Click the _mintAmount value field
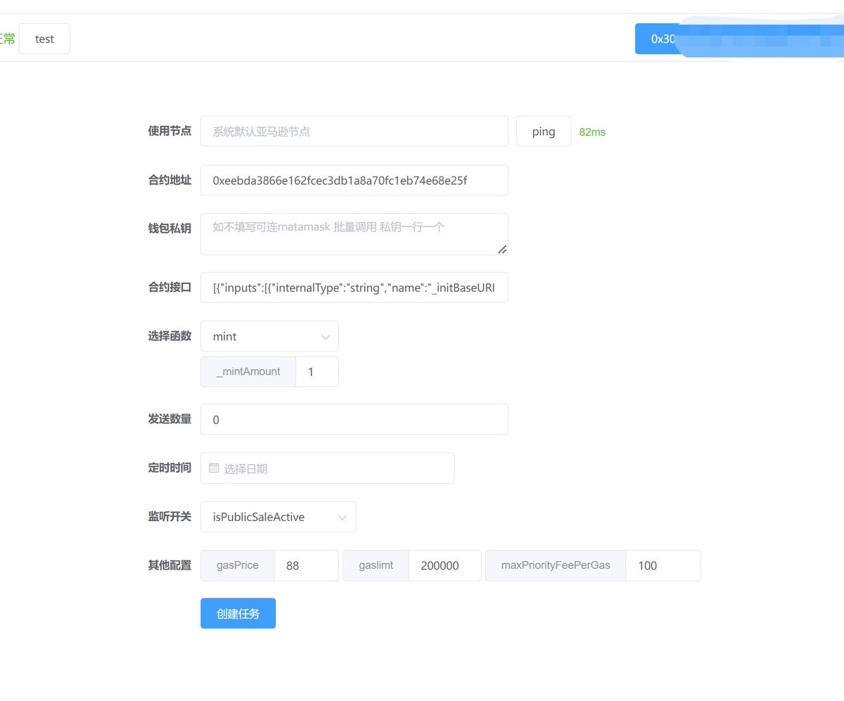Screen dimensions: 844x701 [x=317, y=372]
